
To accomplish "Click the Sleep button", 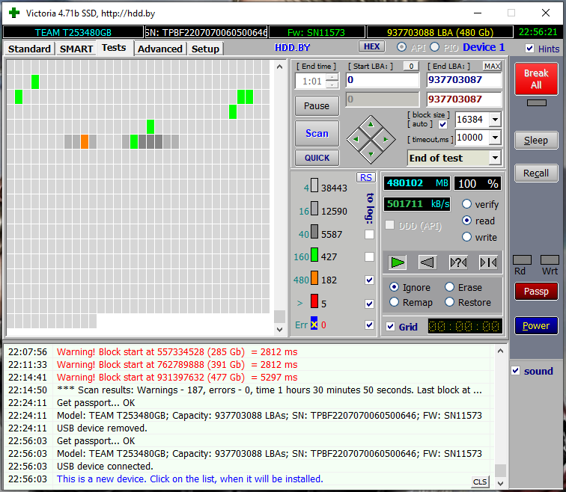I will pos(536,141).
